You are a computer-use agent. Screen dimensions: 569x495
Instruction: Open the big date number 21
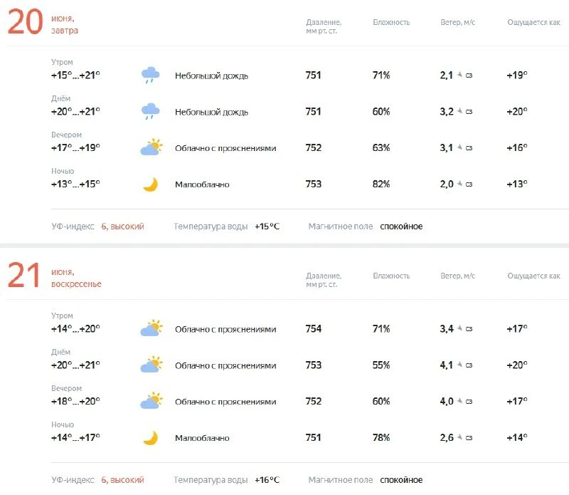click(x=24, y=275)
